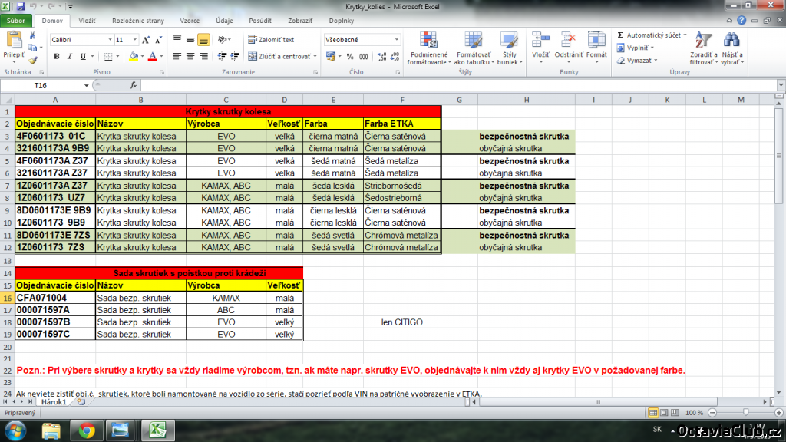Open Chrome from the Windows taskbar
Screen dimensions: 786x442
86,430
